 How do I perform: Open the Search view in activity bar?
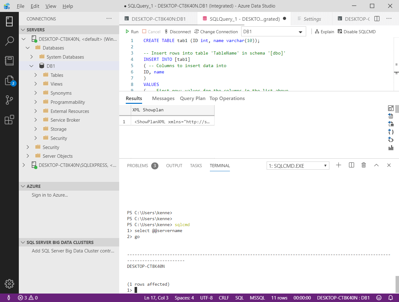click(x=9, y=41)
